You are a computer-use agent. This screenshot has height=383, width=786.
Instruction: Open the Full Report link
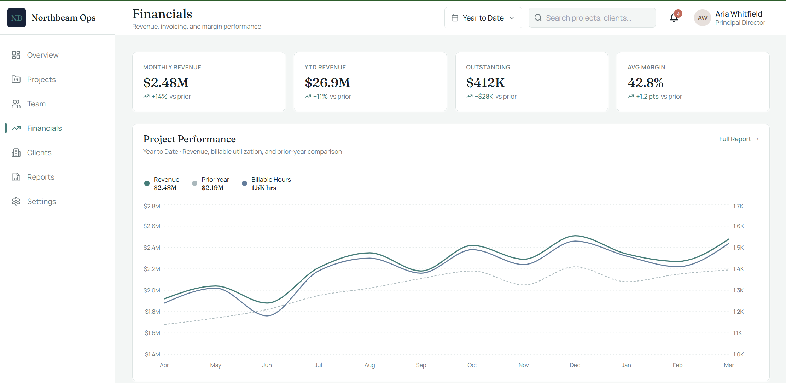pos(739,139)
